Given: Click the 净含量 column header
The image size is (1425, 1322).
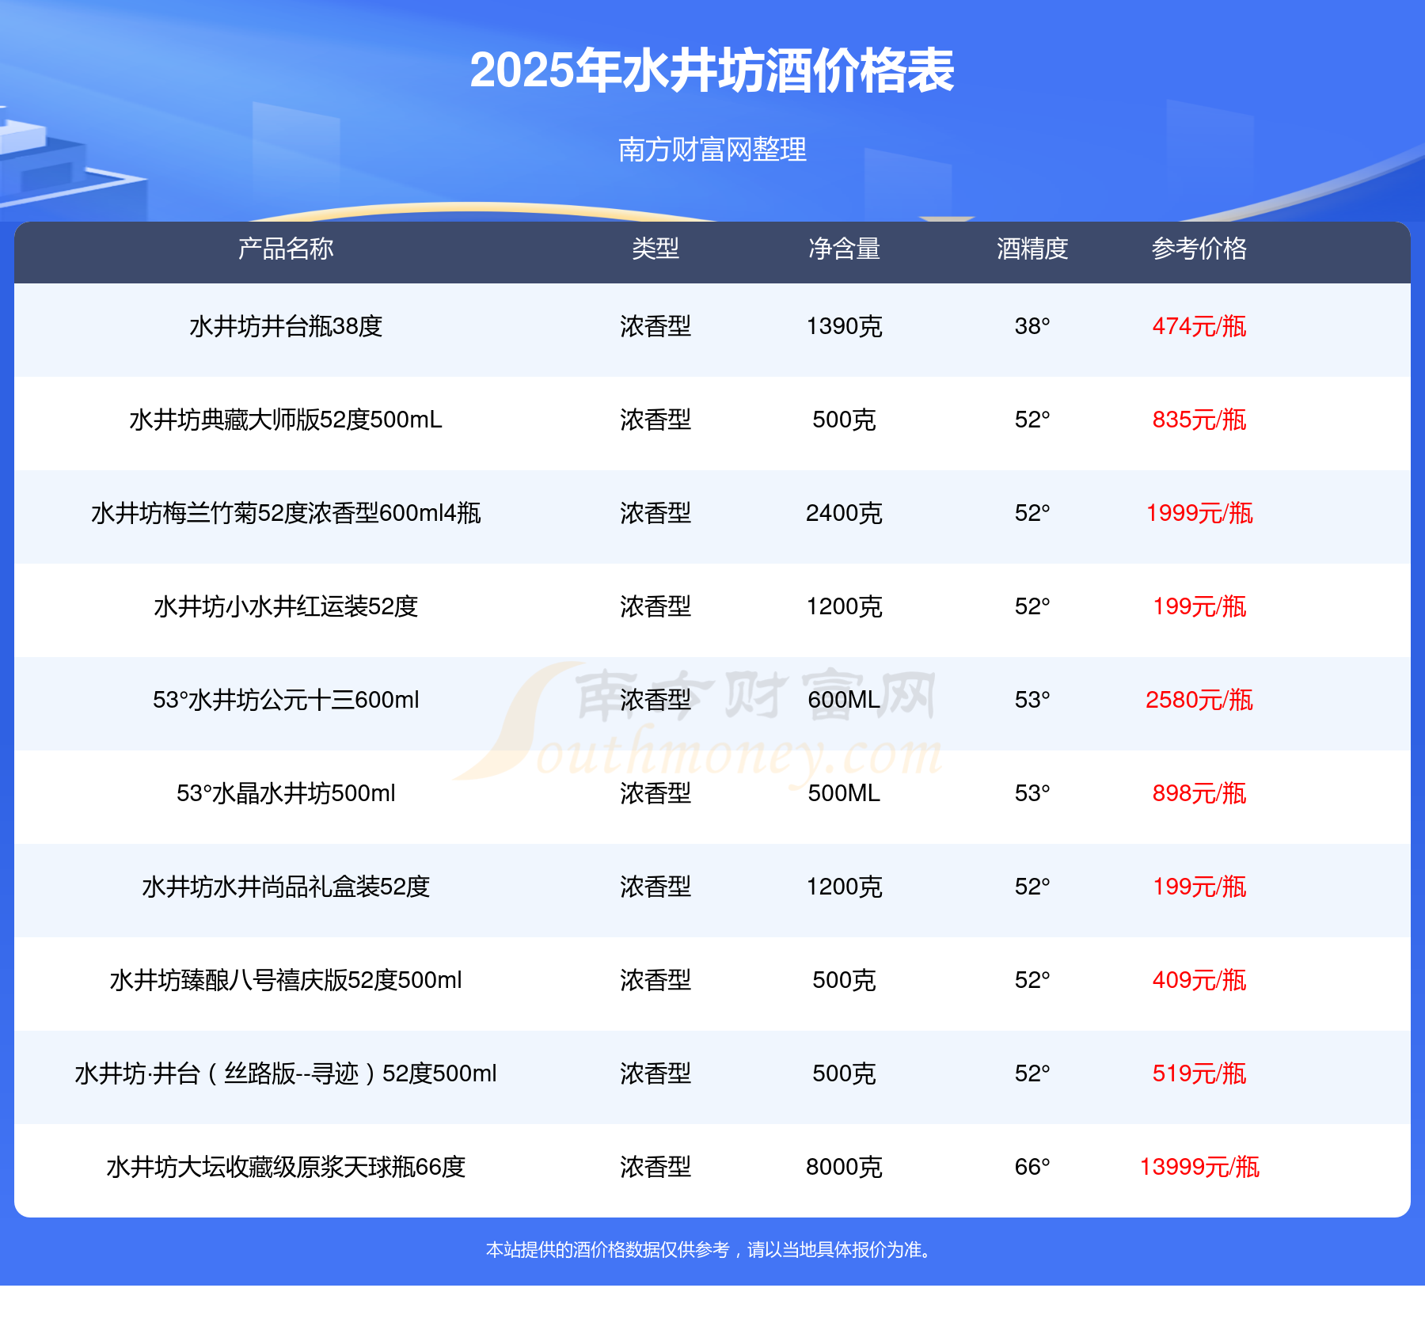Looking at the screenshot, I should click(844, 249).
